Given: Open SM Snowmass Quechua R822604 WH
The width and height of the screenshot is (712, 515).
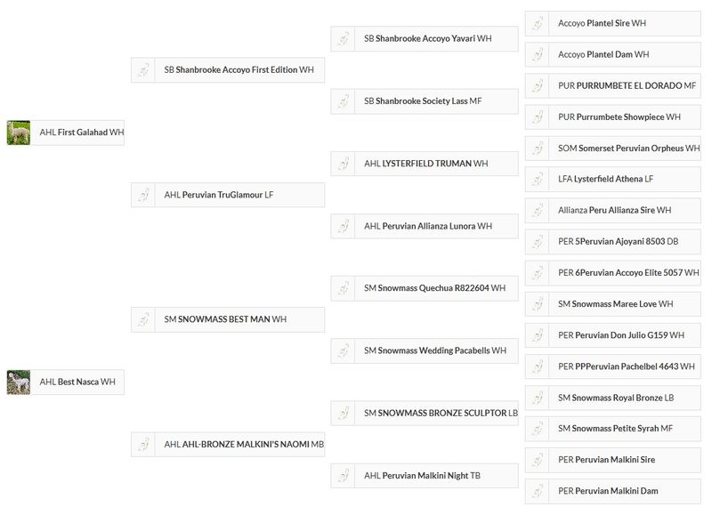Looking at the screenshot, I should (x=434, y=288).
